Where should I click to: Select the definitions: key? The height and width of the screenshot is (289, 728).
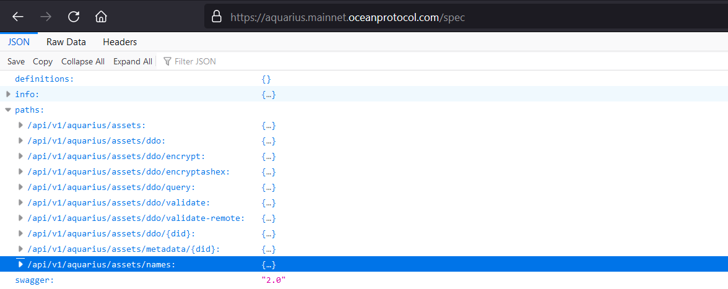[x=45, y=79]
